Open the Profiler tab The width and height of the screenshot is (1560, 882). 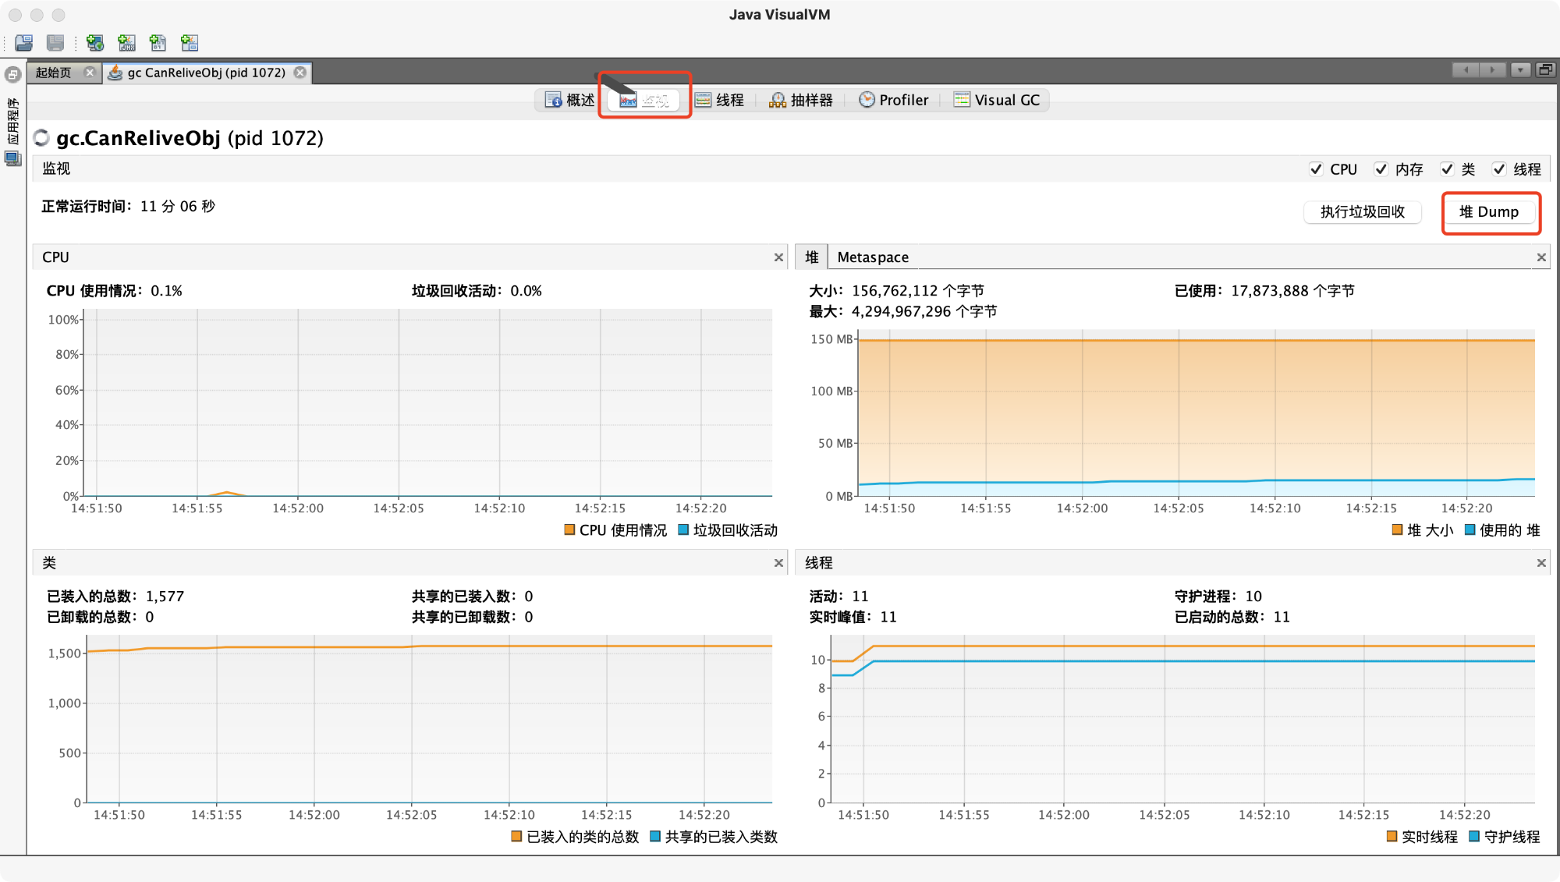894,100
